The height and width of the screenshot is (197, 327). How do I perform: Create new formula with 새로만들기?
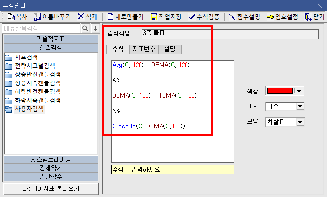126,17
